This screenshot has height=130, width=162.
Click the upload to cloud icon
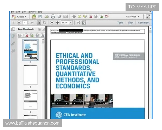pyautogui.click(x=47, y=17)
